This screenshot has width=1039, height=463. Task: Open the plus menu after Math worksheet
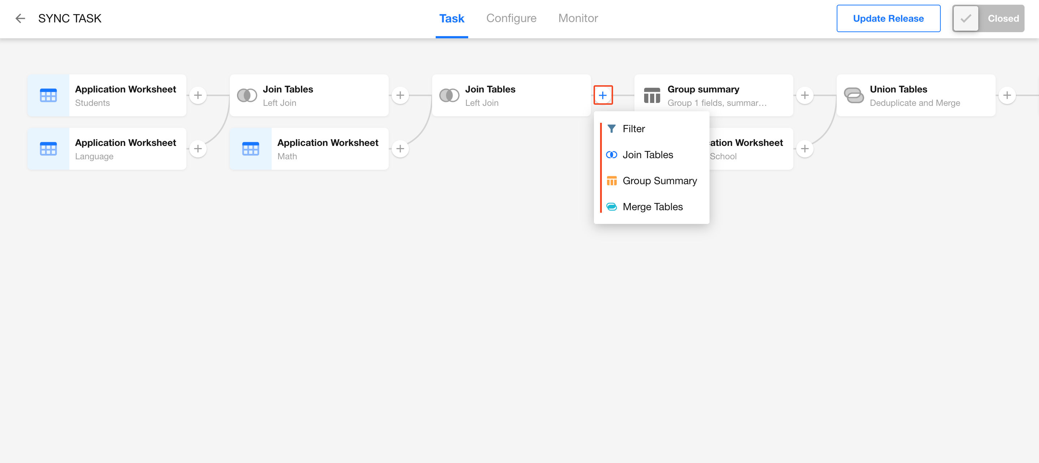(400, 149)
